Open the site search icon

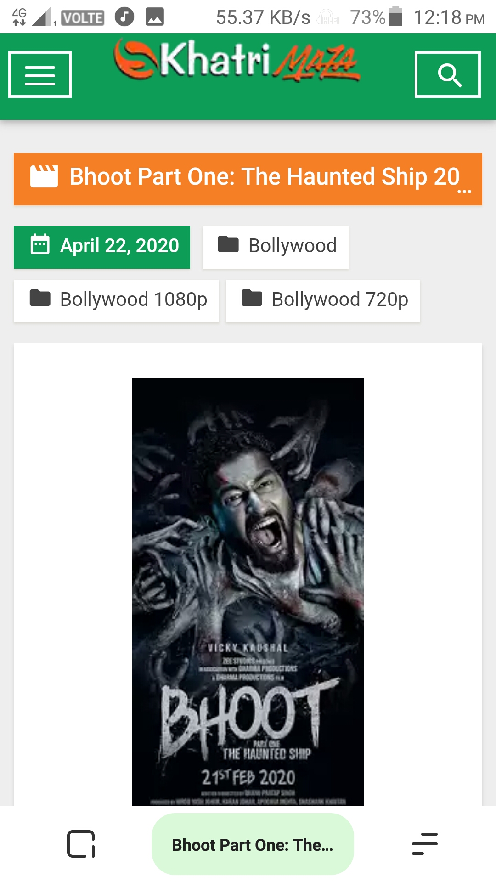point(448,74)
